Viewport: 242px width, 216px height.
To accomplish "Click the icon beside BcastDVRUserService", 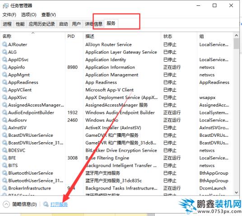I will tap(5, 135).
